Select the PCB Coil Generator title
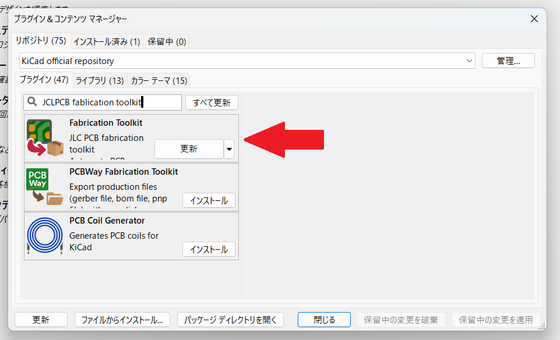This screenshot has height=340, width=560. (107, 221)
